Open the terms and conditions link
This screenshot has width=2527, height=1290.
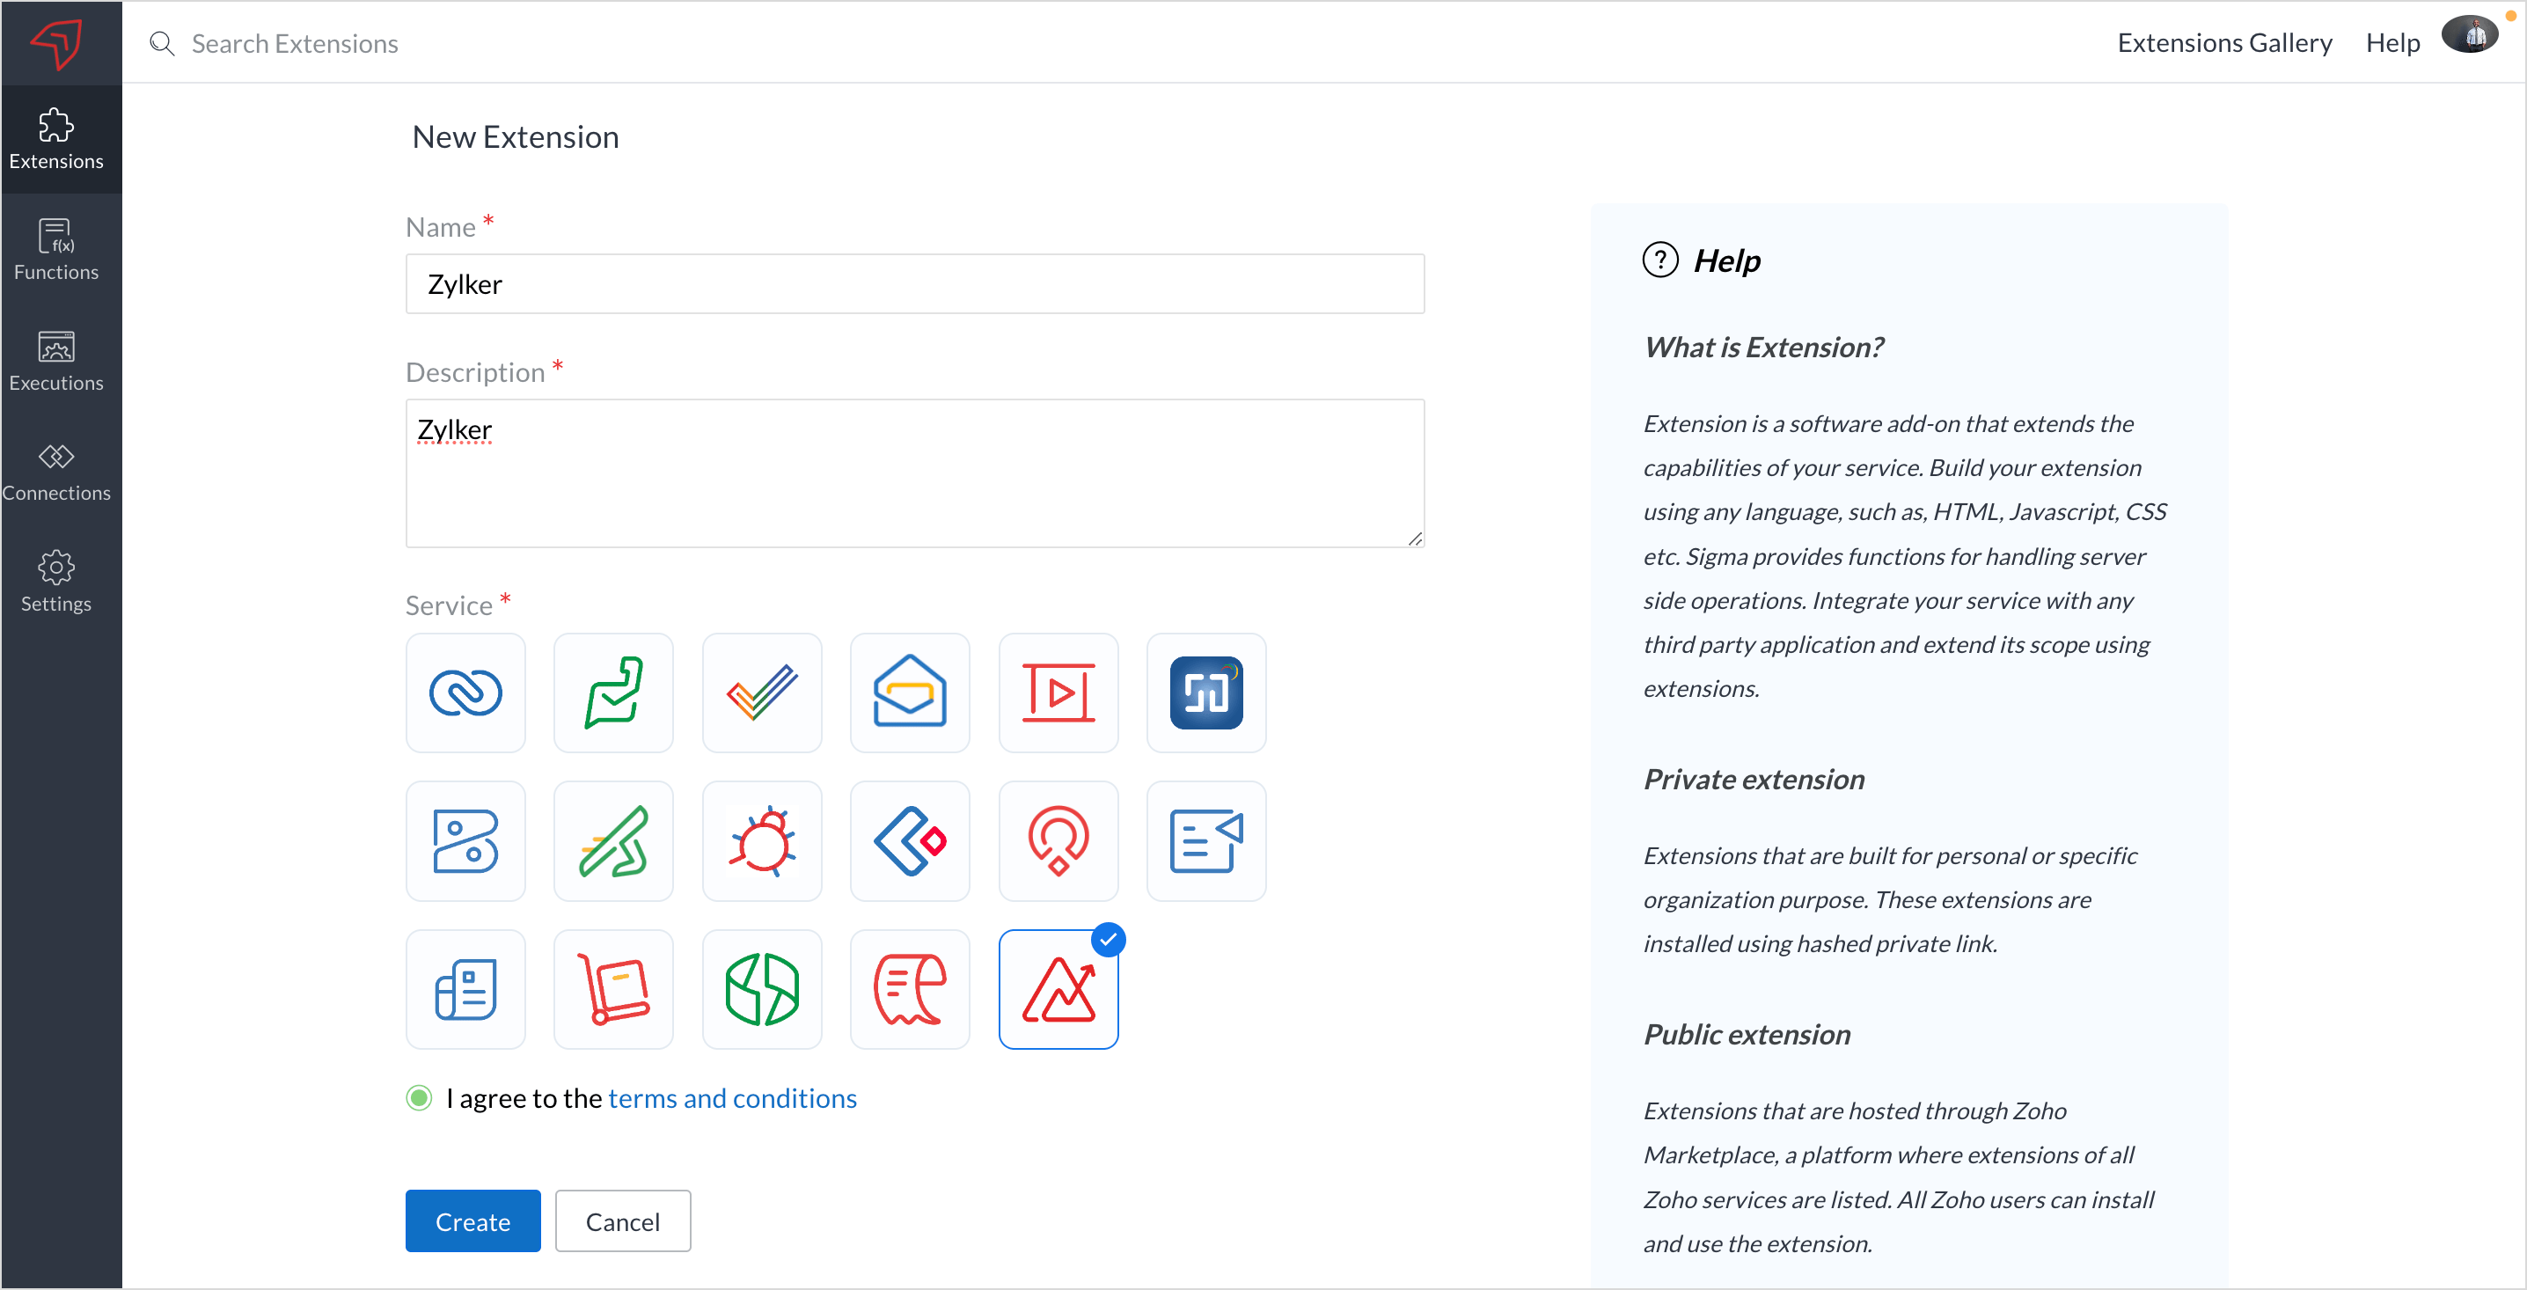point(732,1097)
